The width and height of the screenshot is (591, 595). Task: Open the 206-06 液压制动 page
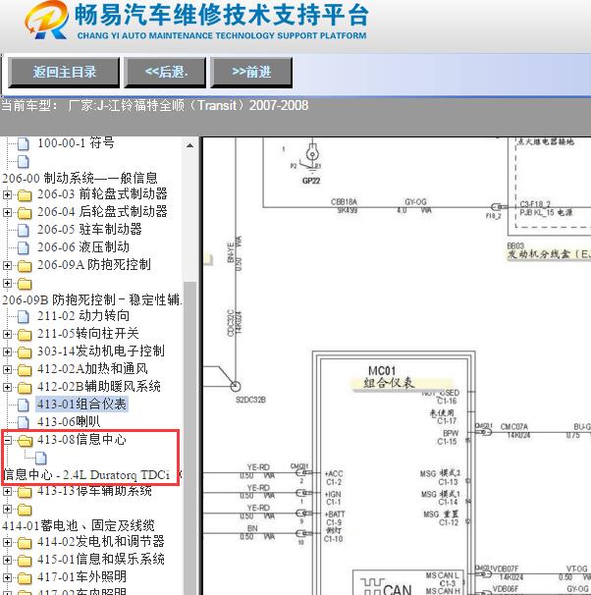pos(83,247)
